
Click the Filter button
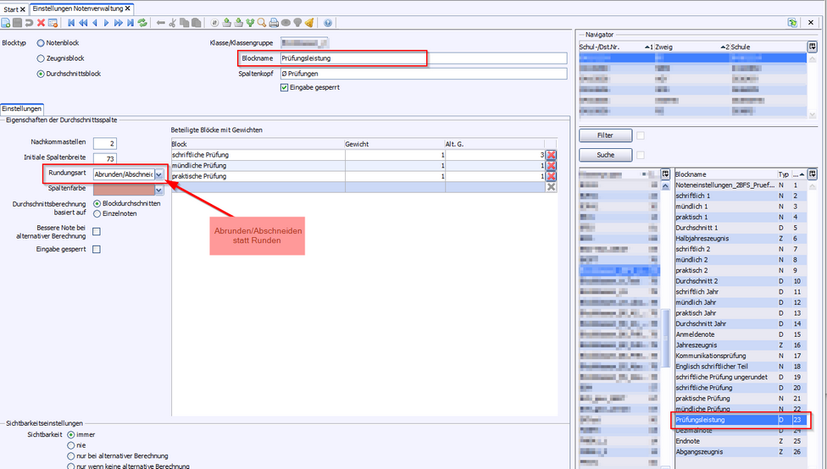[x=605, y=135]
